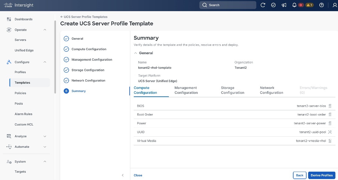Click the Search input field
This screenshot has width=338, height=180.
coord(228,5)
